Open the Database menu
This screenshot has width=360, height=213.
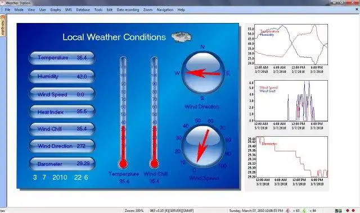coord(83,10)
